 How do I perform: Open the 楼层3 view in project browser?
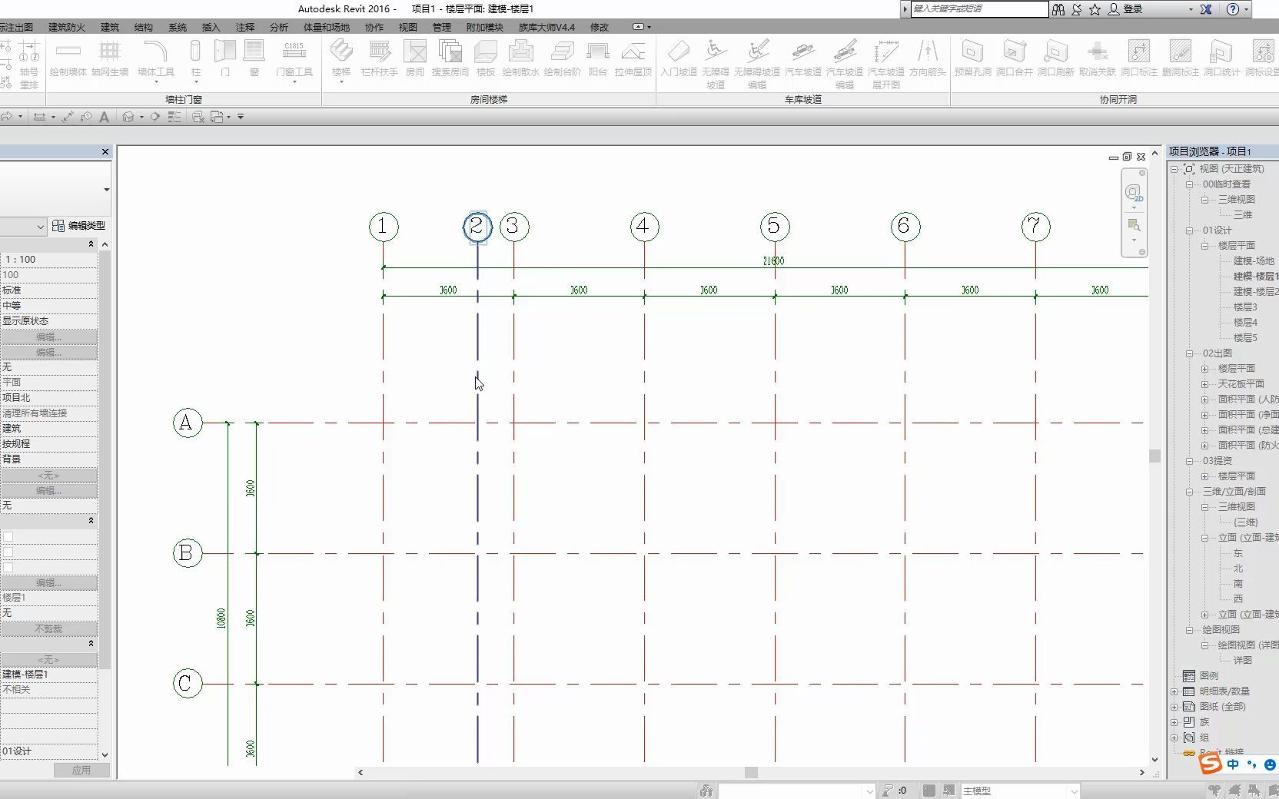[1245, 307]
